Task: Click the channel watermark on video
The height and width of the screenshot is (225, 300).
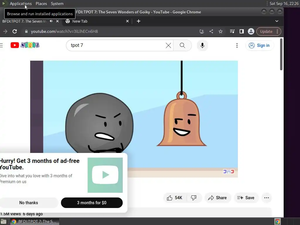Action: click(229, 171)
